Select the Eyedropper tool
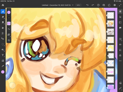Image resolution: width=123 pixels, height=92 pixels. point(3,66)
